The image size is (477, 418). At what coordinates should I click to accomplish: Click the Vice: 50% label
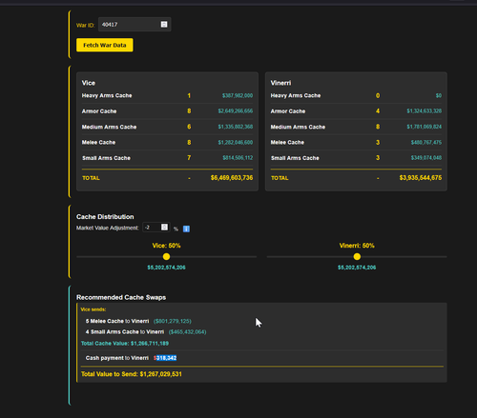[x=166, y=246]
